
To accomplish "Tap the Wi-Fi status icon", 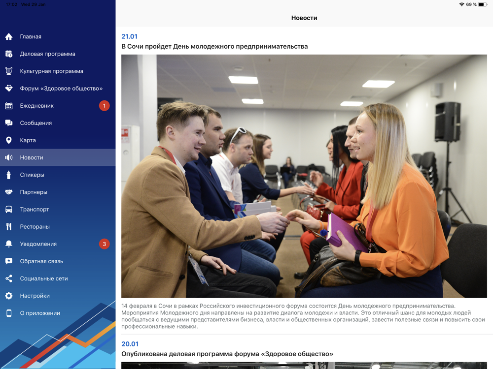I will click(461, 4).
